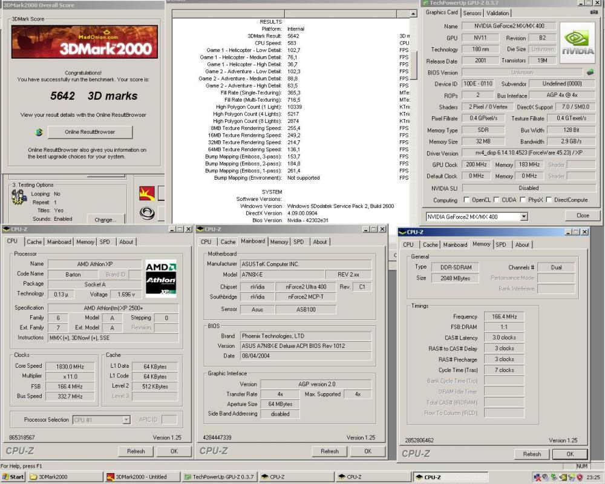Activate the highlighted CPU-Z taskbar button
Image resolution: width=605 pixels, height=484 pixels.
point(450,477)
